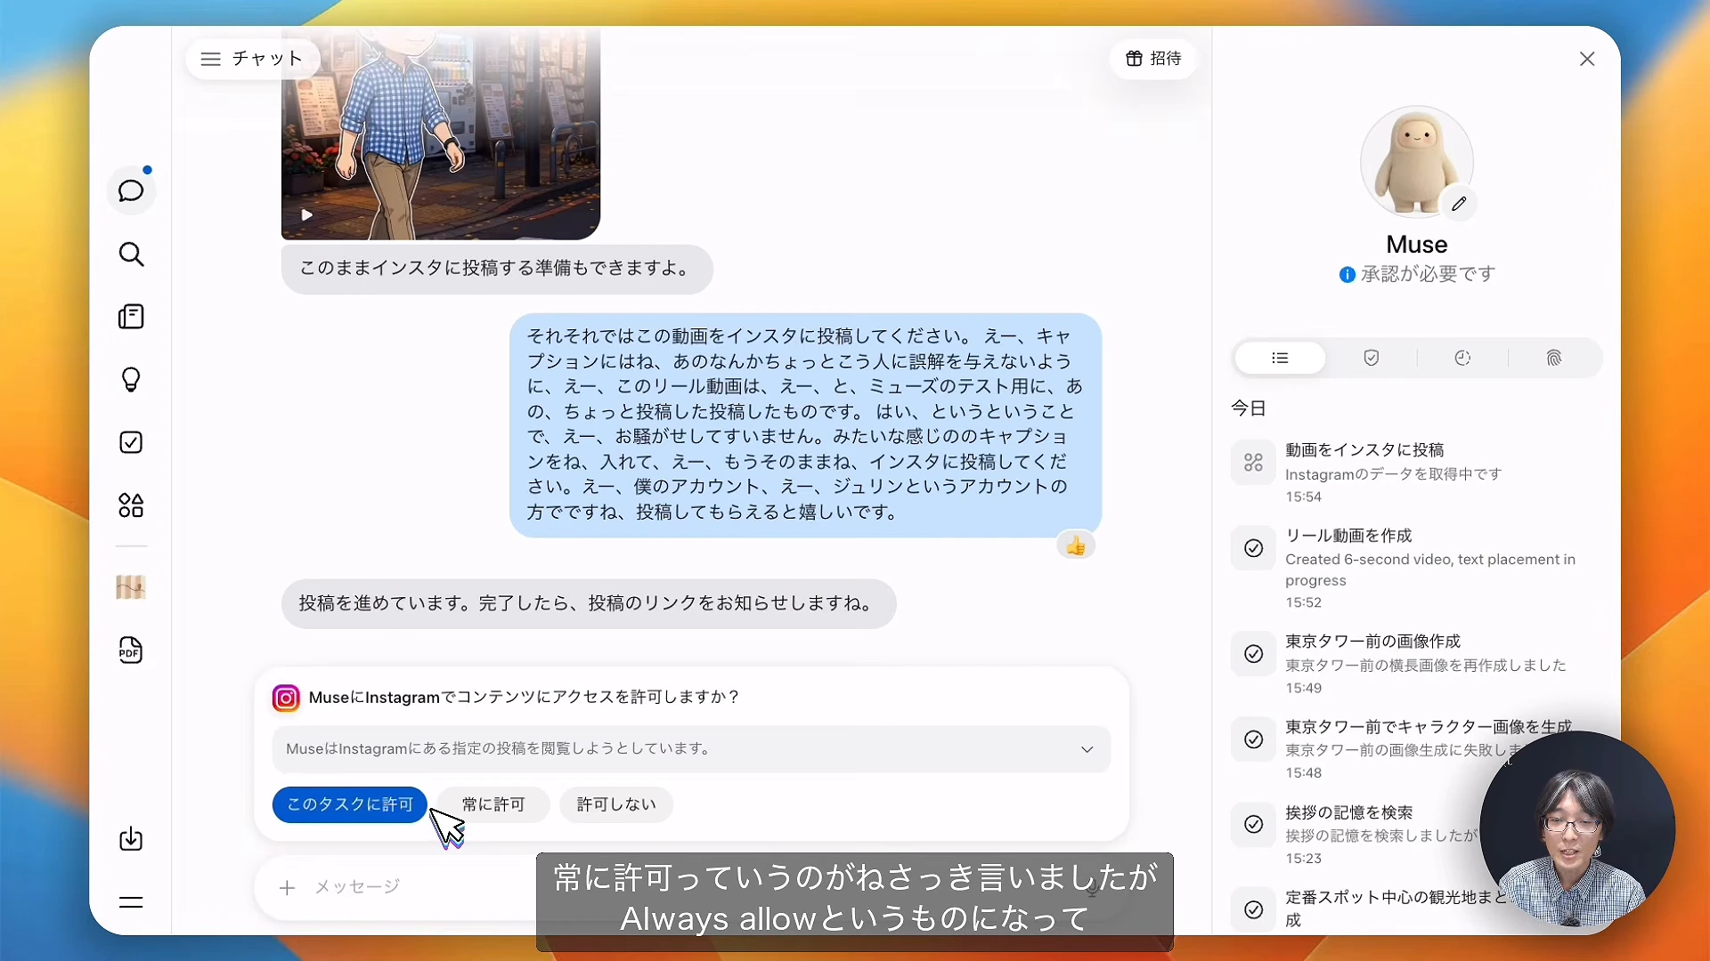Open the chat bubble icon in sidebar
This screenshot has width=1710, height=961.
(x=131, y=190)
